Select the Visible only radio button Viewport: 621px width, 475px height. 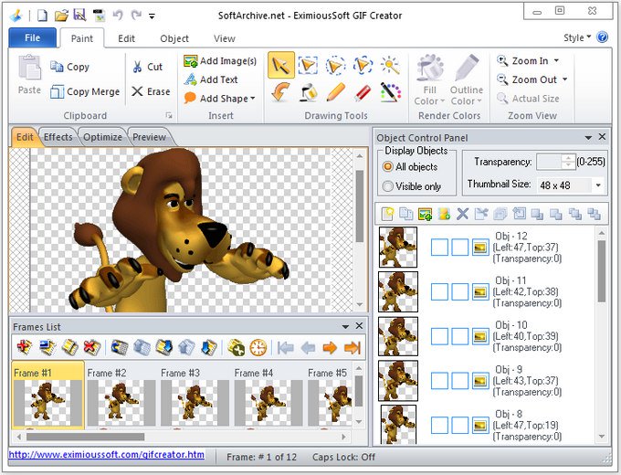[388, 186]
